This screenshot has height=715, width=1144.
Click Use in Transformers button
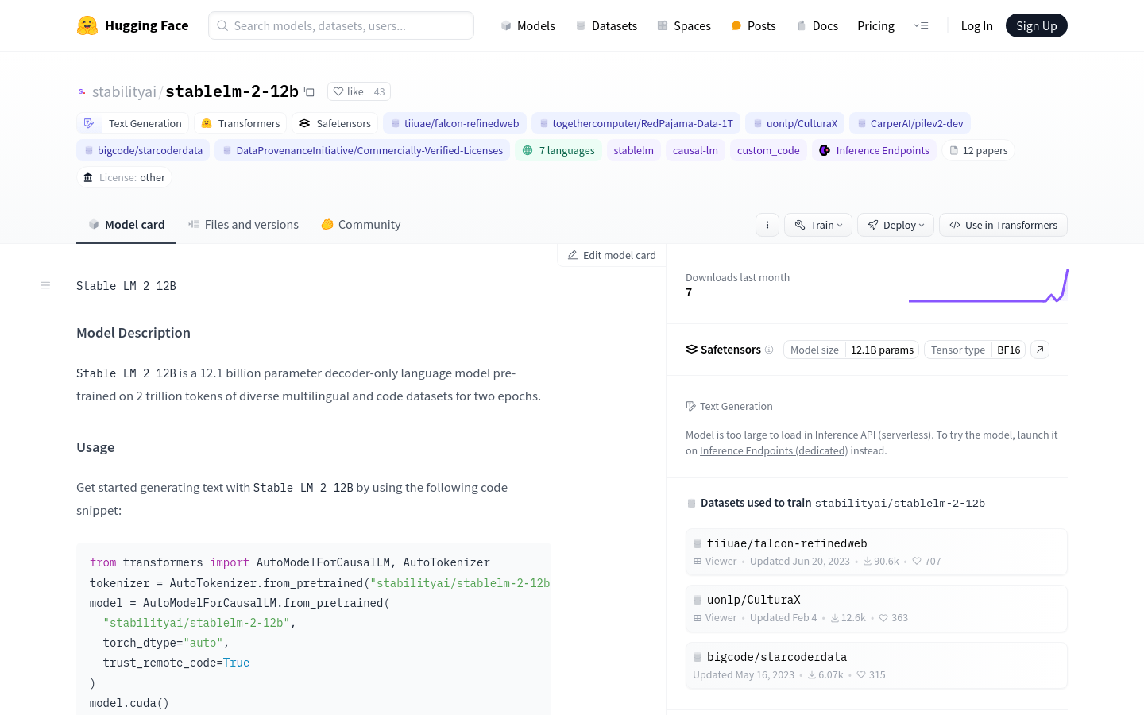[1003, 225]
